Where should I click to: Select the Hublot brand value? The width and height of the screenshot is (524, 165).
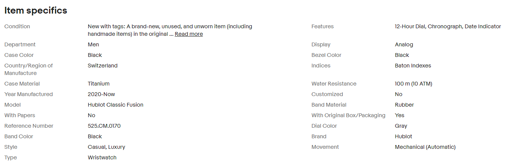(x=404, y=136)
